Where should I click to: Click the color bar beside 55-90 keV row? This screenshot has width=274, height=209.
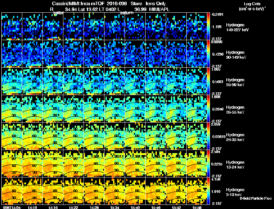[208, 81]
